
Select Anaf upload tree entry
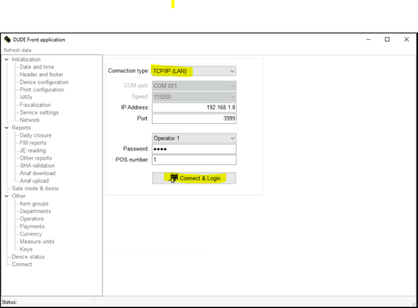[x=34, y=181]
